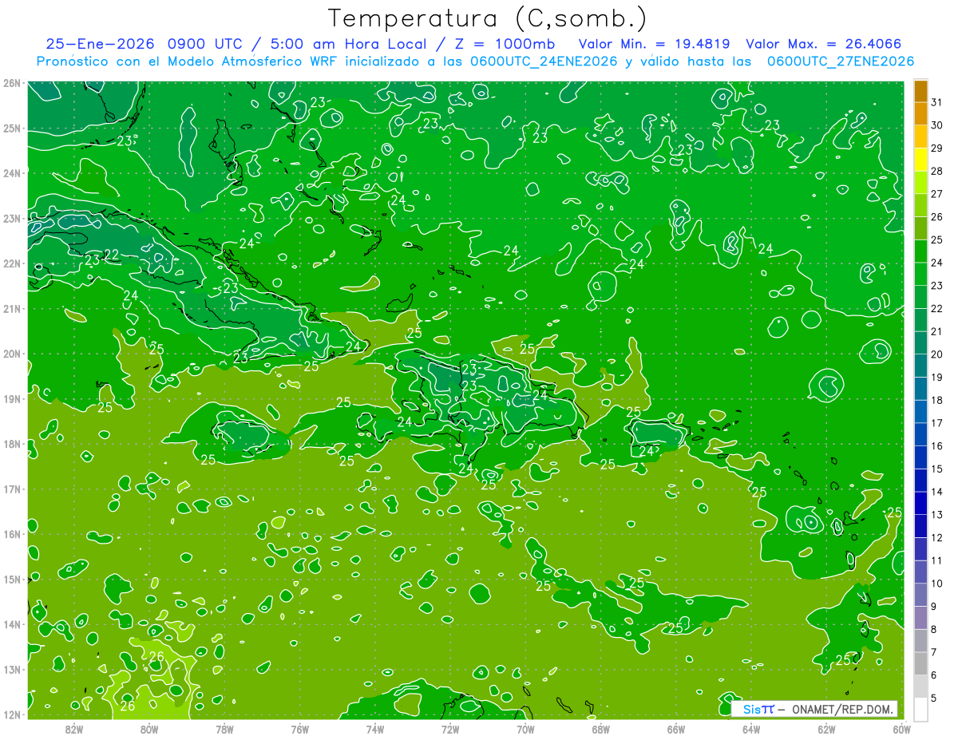Click longitude axis label '74W'
Image resolution: width=958 pixels, height=740 pixels.
[x=375, y=729]
